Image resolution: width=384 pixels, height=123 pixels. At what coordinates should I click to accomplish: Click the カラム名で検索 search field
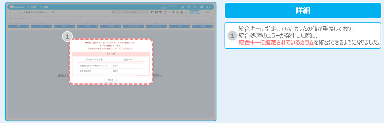point(130,12)
